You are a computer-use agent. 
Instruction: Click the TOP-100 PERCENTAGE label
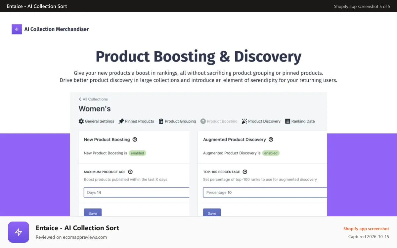click(x=222, y=172)
